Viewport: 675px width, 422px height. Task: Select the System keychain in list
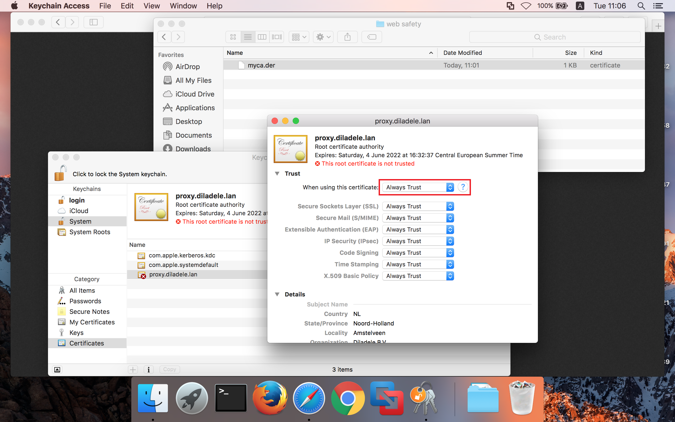point(80,221)
